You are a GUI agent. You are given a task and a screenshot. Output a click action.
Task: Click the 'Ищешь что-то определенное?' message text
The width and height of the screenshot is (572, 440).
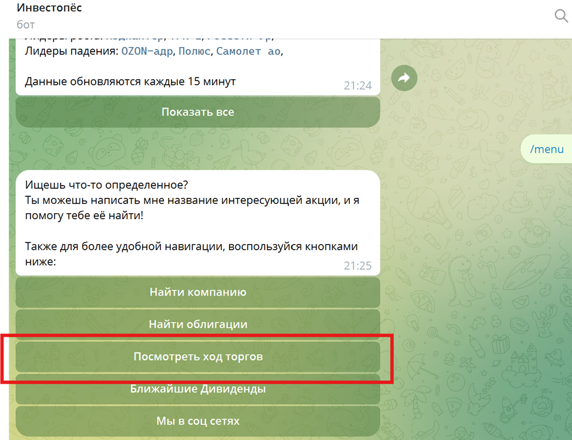(x=106, y=185)
